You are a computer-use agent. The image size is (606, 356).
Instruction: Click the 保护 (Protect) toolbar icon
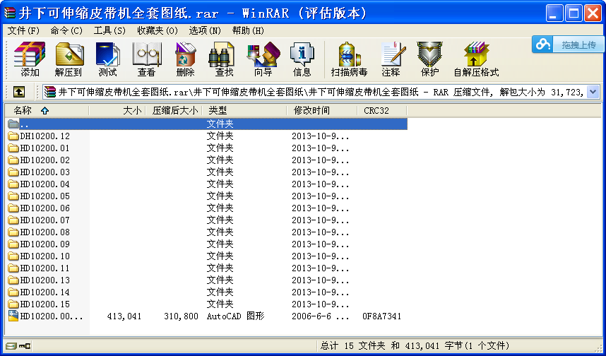429,58
